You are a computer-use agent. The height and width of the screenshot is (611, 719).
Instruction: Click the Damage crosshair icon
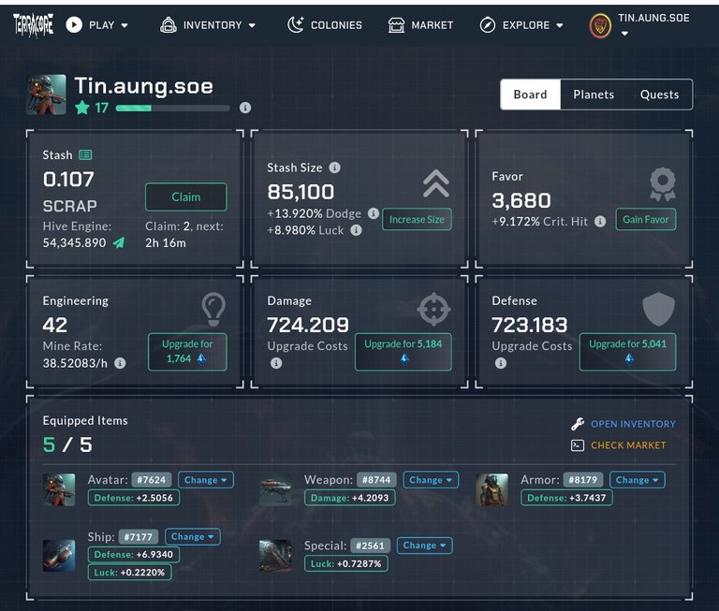433,310
